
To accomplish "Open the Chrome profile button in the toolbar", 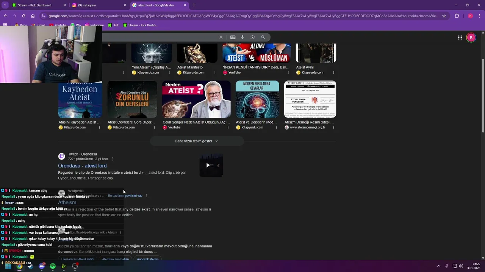I will (470, 16).
